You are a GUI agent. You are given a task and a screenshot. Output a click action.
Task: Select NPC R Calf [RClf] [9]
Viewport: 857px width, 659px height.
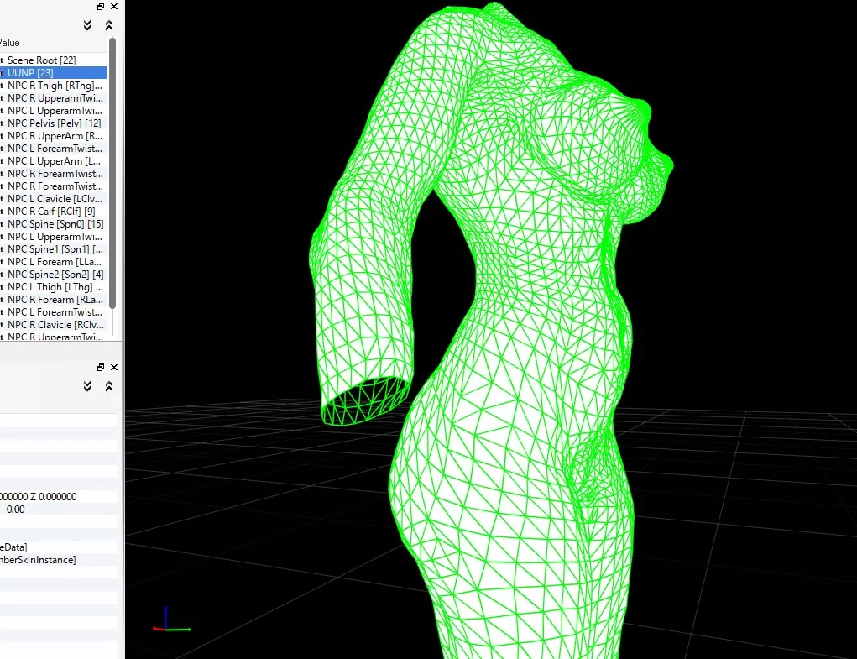(54, 212)
